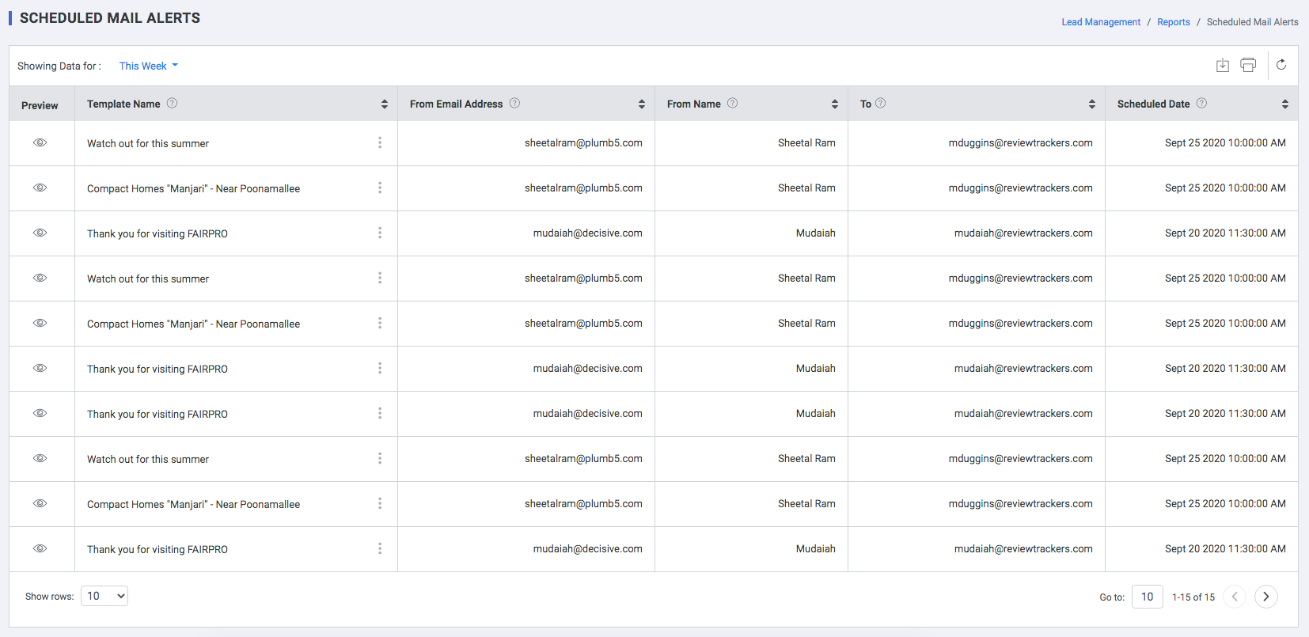This screenshot has width=1309, height=637.
Task: Refresh the scheduled mail alerts data
Action: 1281,65
